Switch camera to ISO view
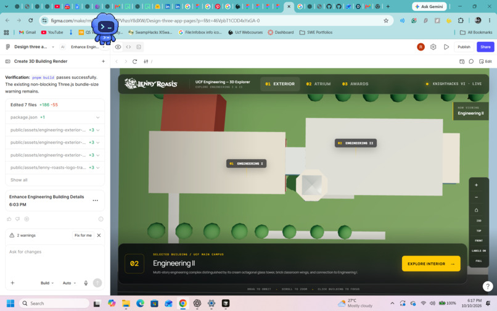 (479, 220)
